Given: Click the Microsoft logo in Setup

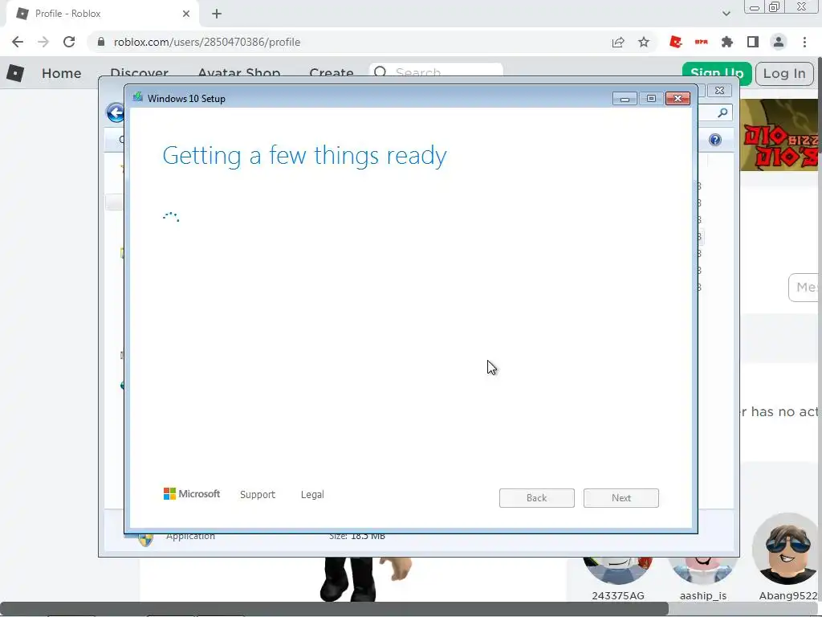Looking at the screenshot, I should point(192,494).
